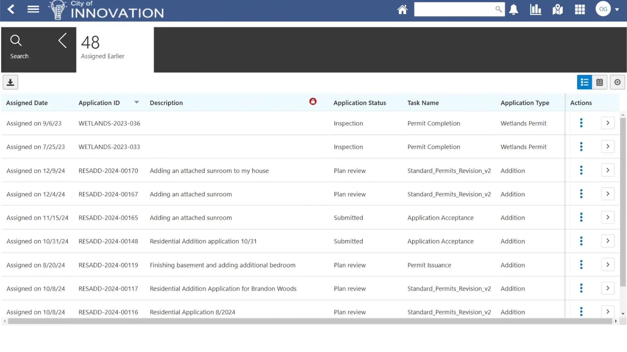The image size is (627, 352).
Task: Expand row details for RESADD-2024-00170
Action: 607,170
